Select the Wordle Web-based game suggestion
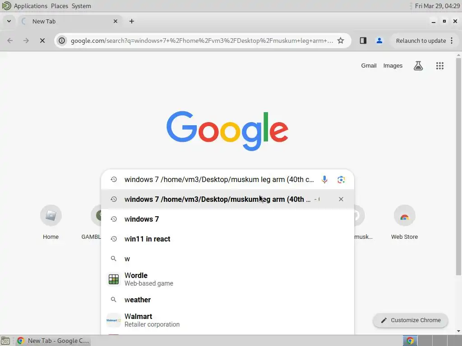The height and width of the screenshot is (346, 462). tap(227, 279)
